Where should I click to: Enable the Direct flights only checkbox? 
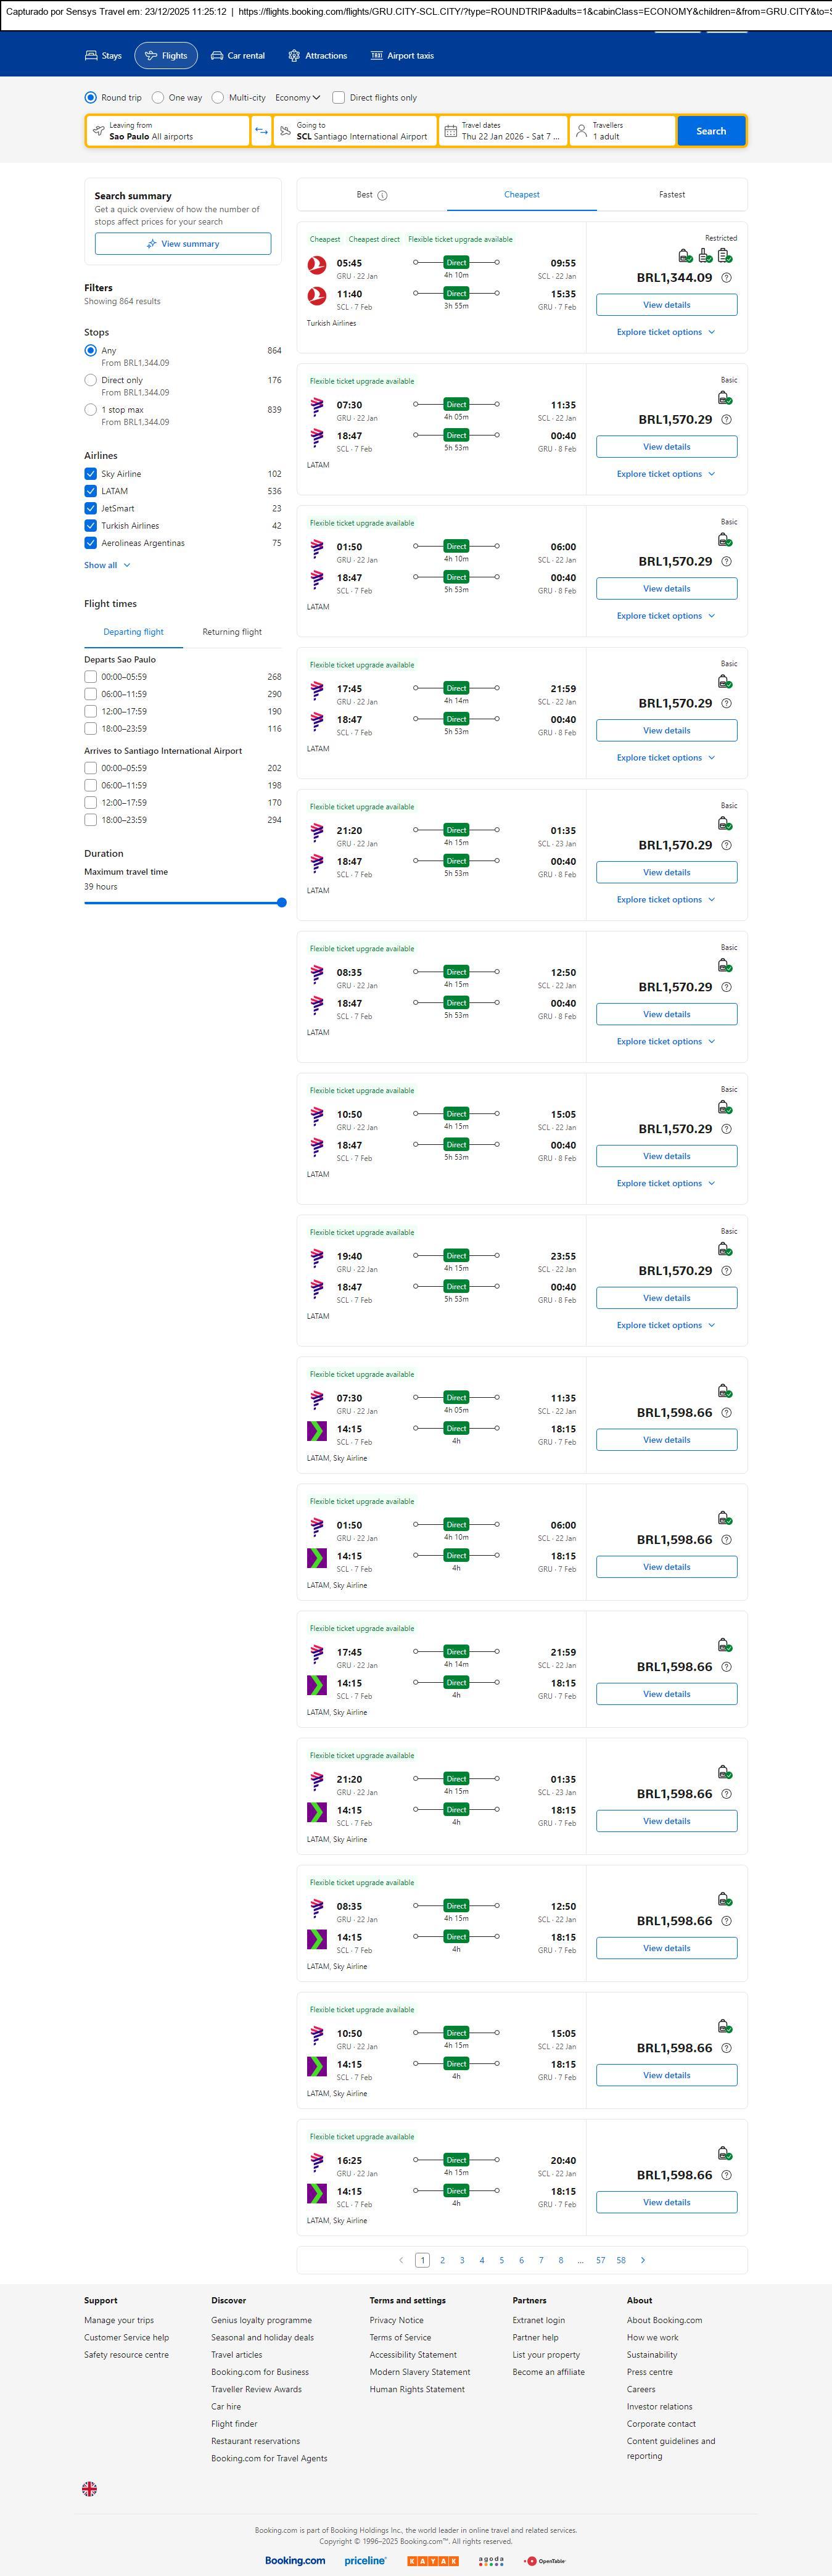tap(339, 98)
